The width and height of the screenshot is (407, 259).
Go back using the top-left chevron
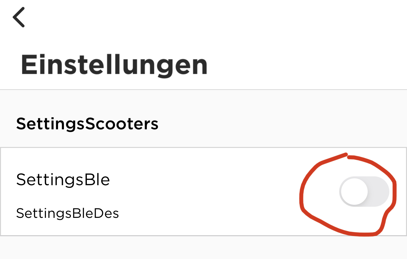(19, 17)
